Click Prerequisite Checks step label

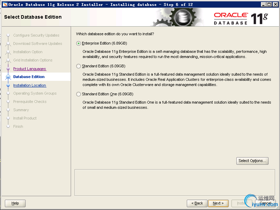[30, 102]
